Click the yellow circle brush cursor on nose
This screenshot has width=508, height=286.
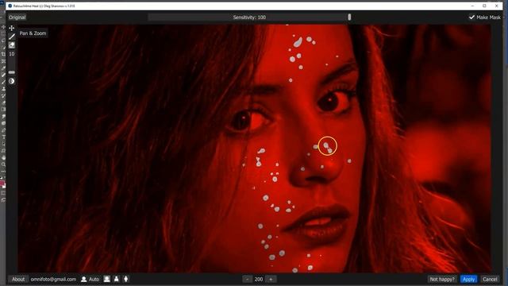point(328,146)
